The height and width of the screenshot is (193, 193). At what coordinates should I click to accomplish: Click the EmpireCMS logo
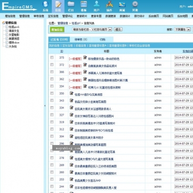coord(19,6)
